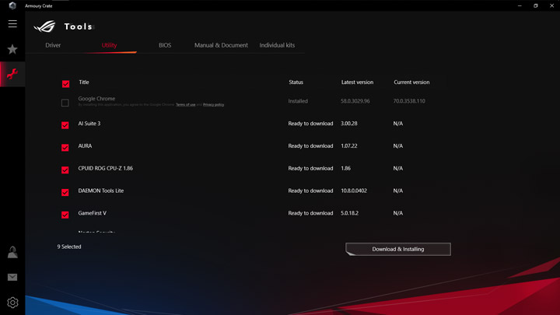The height and width of the screenshot is (315, 560).
Task: Uncheck the AURA checkbox
Action: coord(65,148)
